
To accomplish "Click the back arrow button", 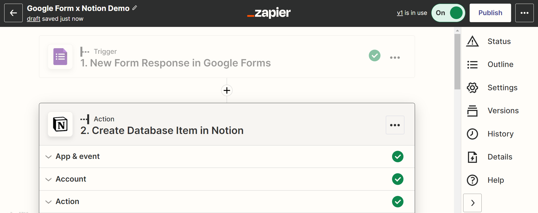I will [x=13, y=13].
